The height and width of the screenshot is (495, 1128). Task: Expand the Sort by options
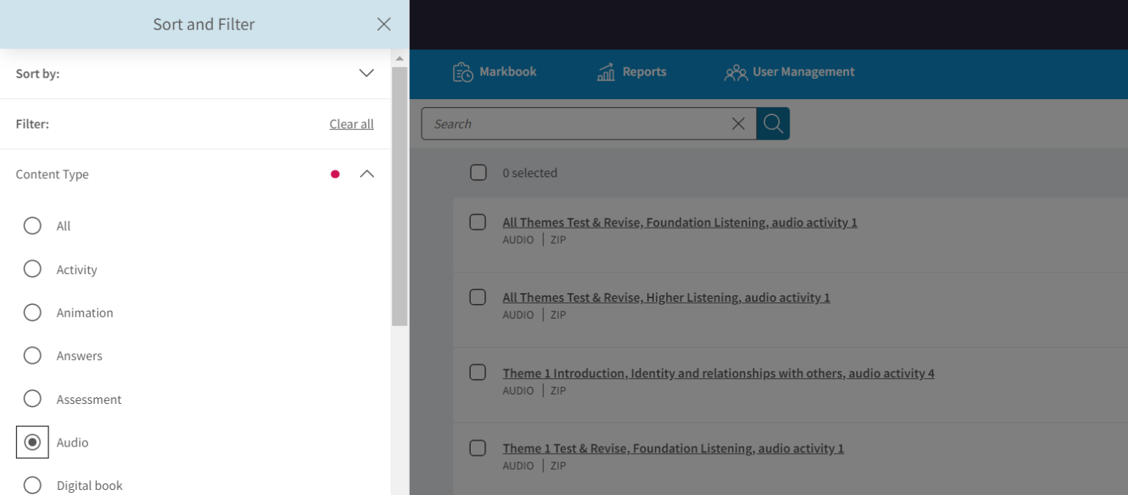(366, 73)
